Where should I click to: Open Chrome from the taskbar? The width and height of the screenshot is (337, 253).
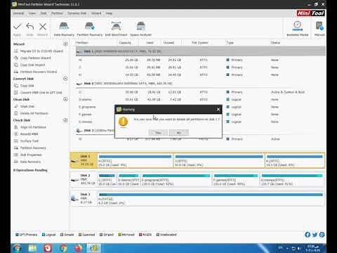(63, 248)
